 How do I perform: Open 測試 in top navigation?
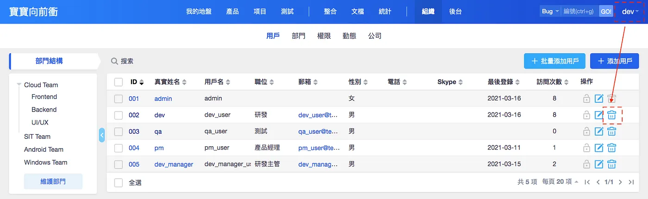coord(287,12)
